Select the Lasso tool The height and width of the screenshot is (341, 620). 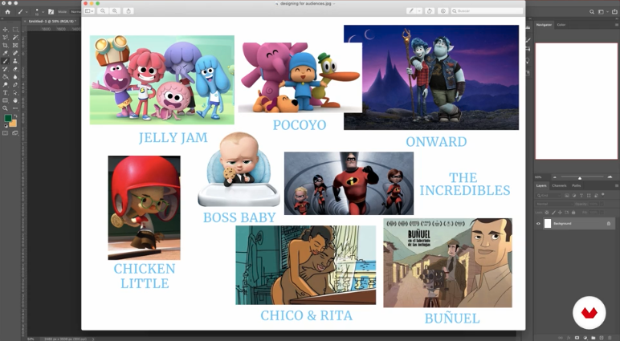click(x=5, y=38)
